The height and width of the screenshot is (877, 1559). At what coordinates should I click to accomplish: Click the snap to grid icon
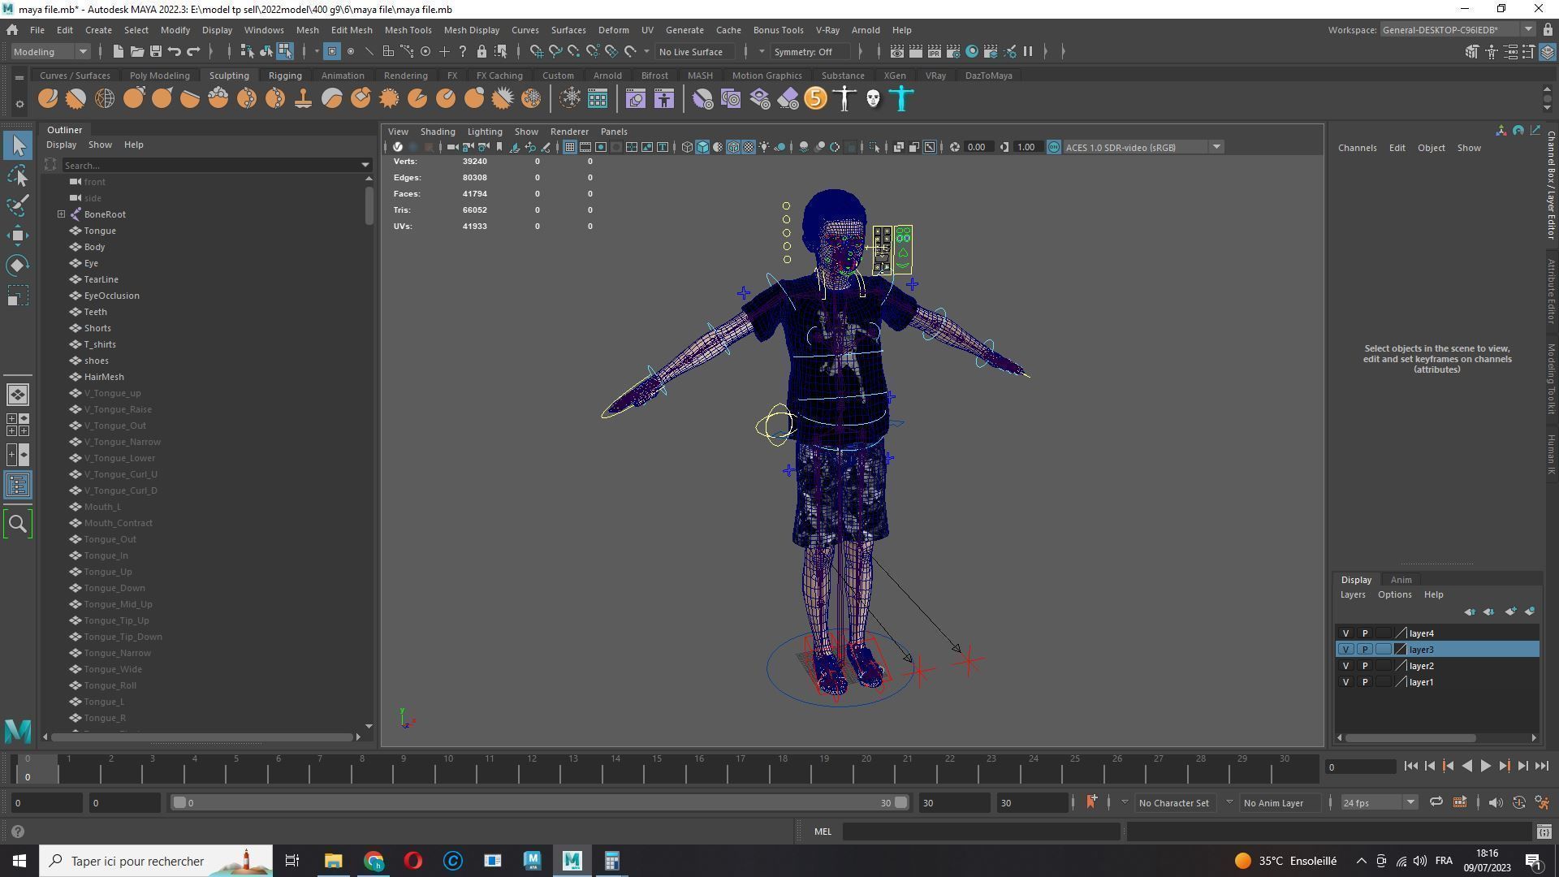point(536,51)
